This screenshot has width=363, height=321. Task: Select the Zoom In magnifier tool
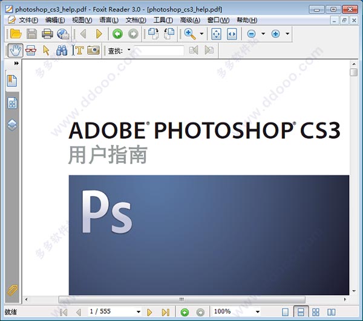tap(190, 34)
